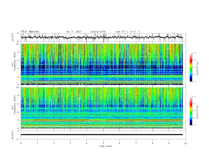Click the ch.1 color bar "log(PSD)(V²/Hz)" label
The height and width of the screenshot is (161, 209).
pos(198,69)
